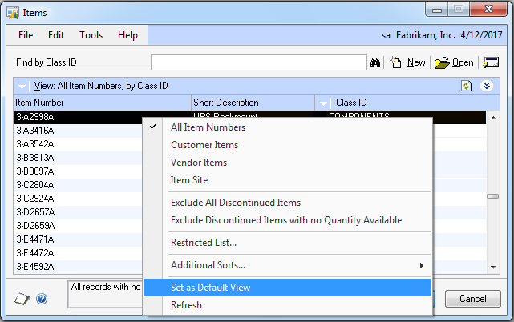
Task: Select item row 3-A2998A
Action: (x=78, y=117)
